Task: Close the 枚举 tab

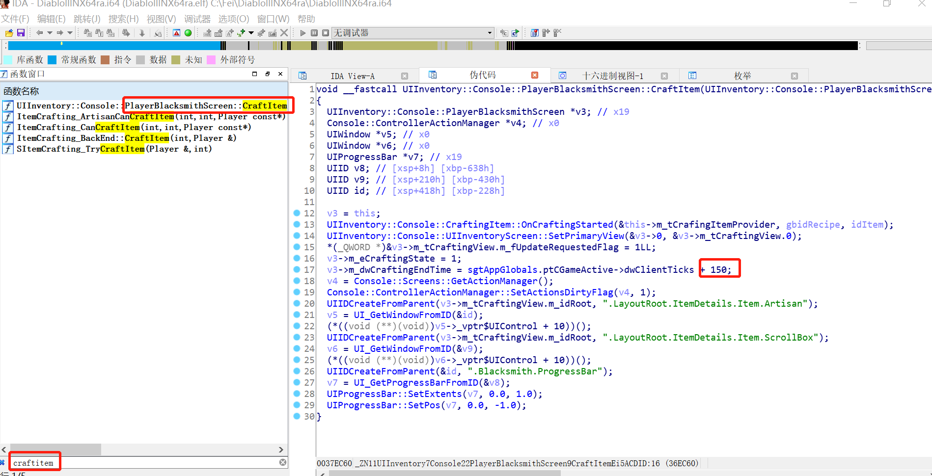Action: [795, 76]
